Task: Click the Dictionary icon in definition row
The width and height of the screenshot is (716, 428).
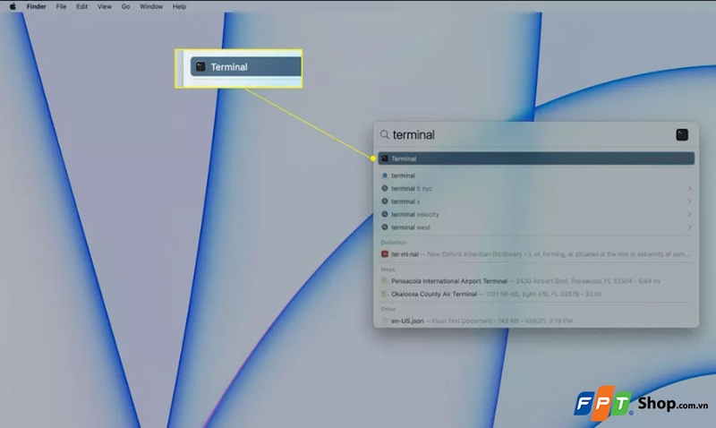Action: tap(385, 254)
